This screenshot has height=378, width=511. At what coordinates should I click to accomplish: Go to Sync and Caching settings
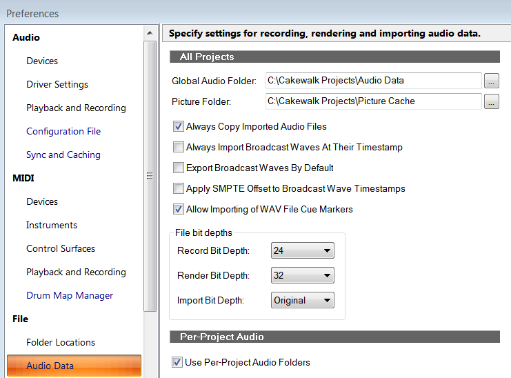point(63,155)
